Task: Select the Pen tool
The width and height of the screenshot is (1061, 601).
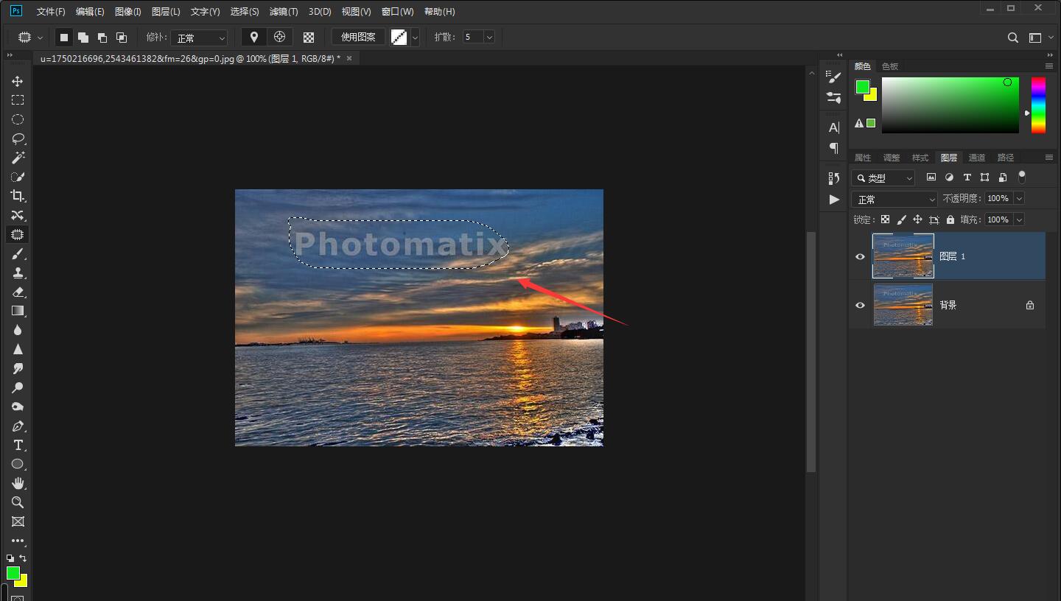Action: (18, 426)
